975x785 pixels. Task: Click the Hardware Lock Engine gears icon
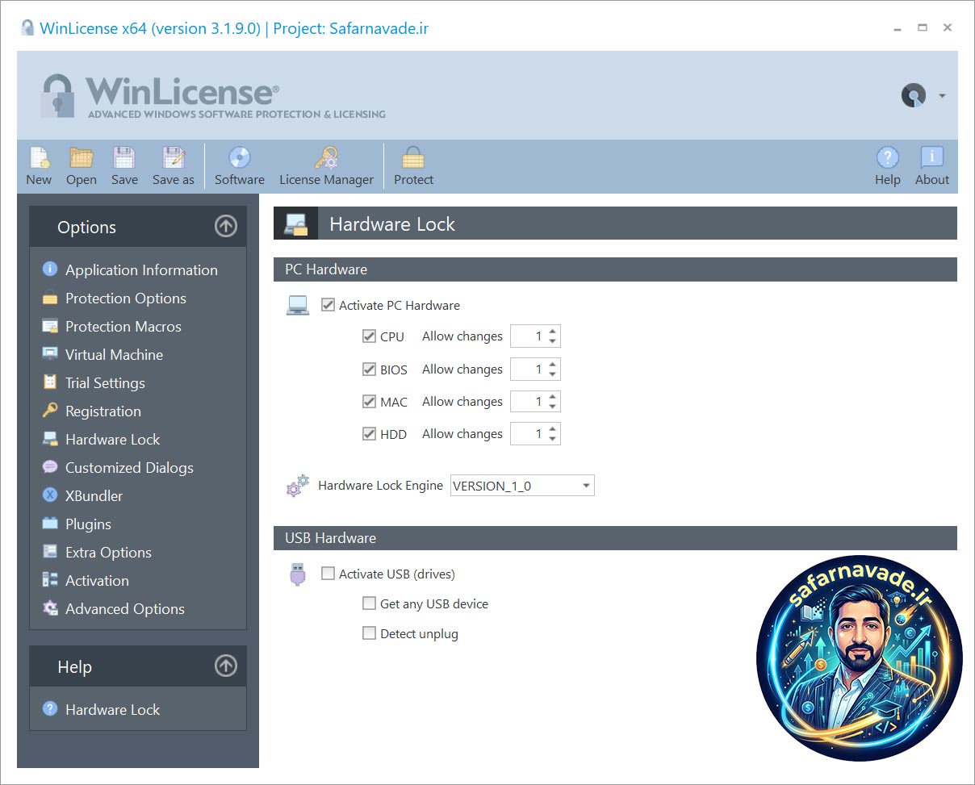[x=298, y=486]
